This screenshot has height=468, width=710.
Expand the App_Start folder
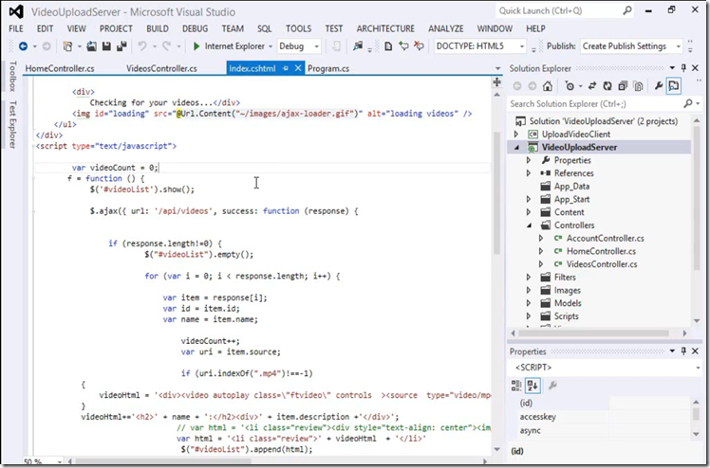point(529,199)
